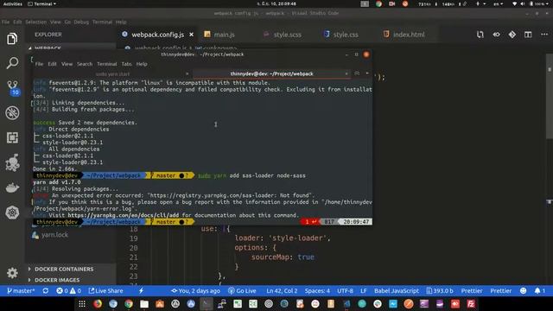Click the git diamond editor action
This screenshot has height=311, width=553.
[512, 35]
